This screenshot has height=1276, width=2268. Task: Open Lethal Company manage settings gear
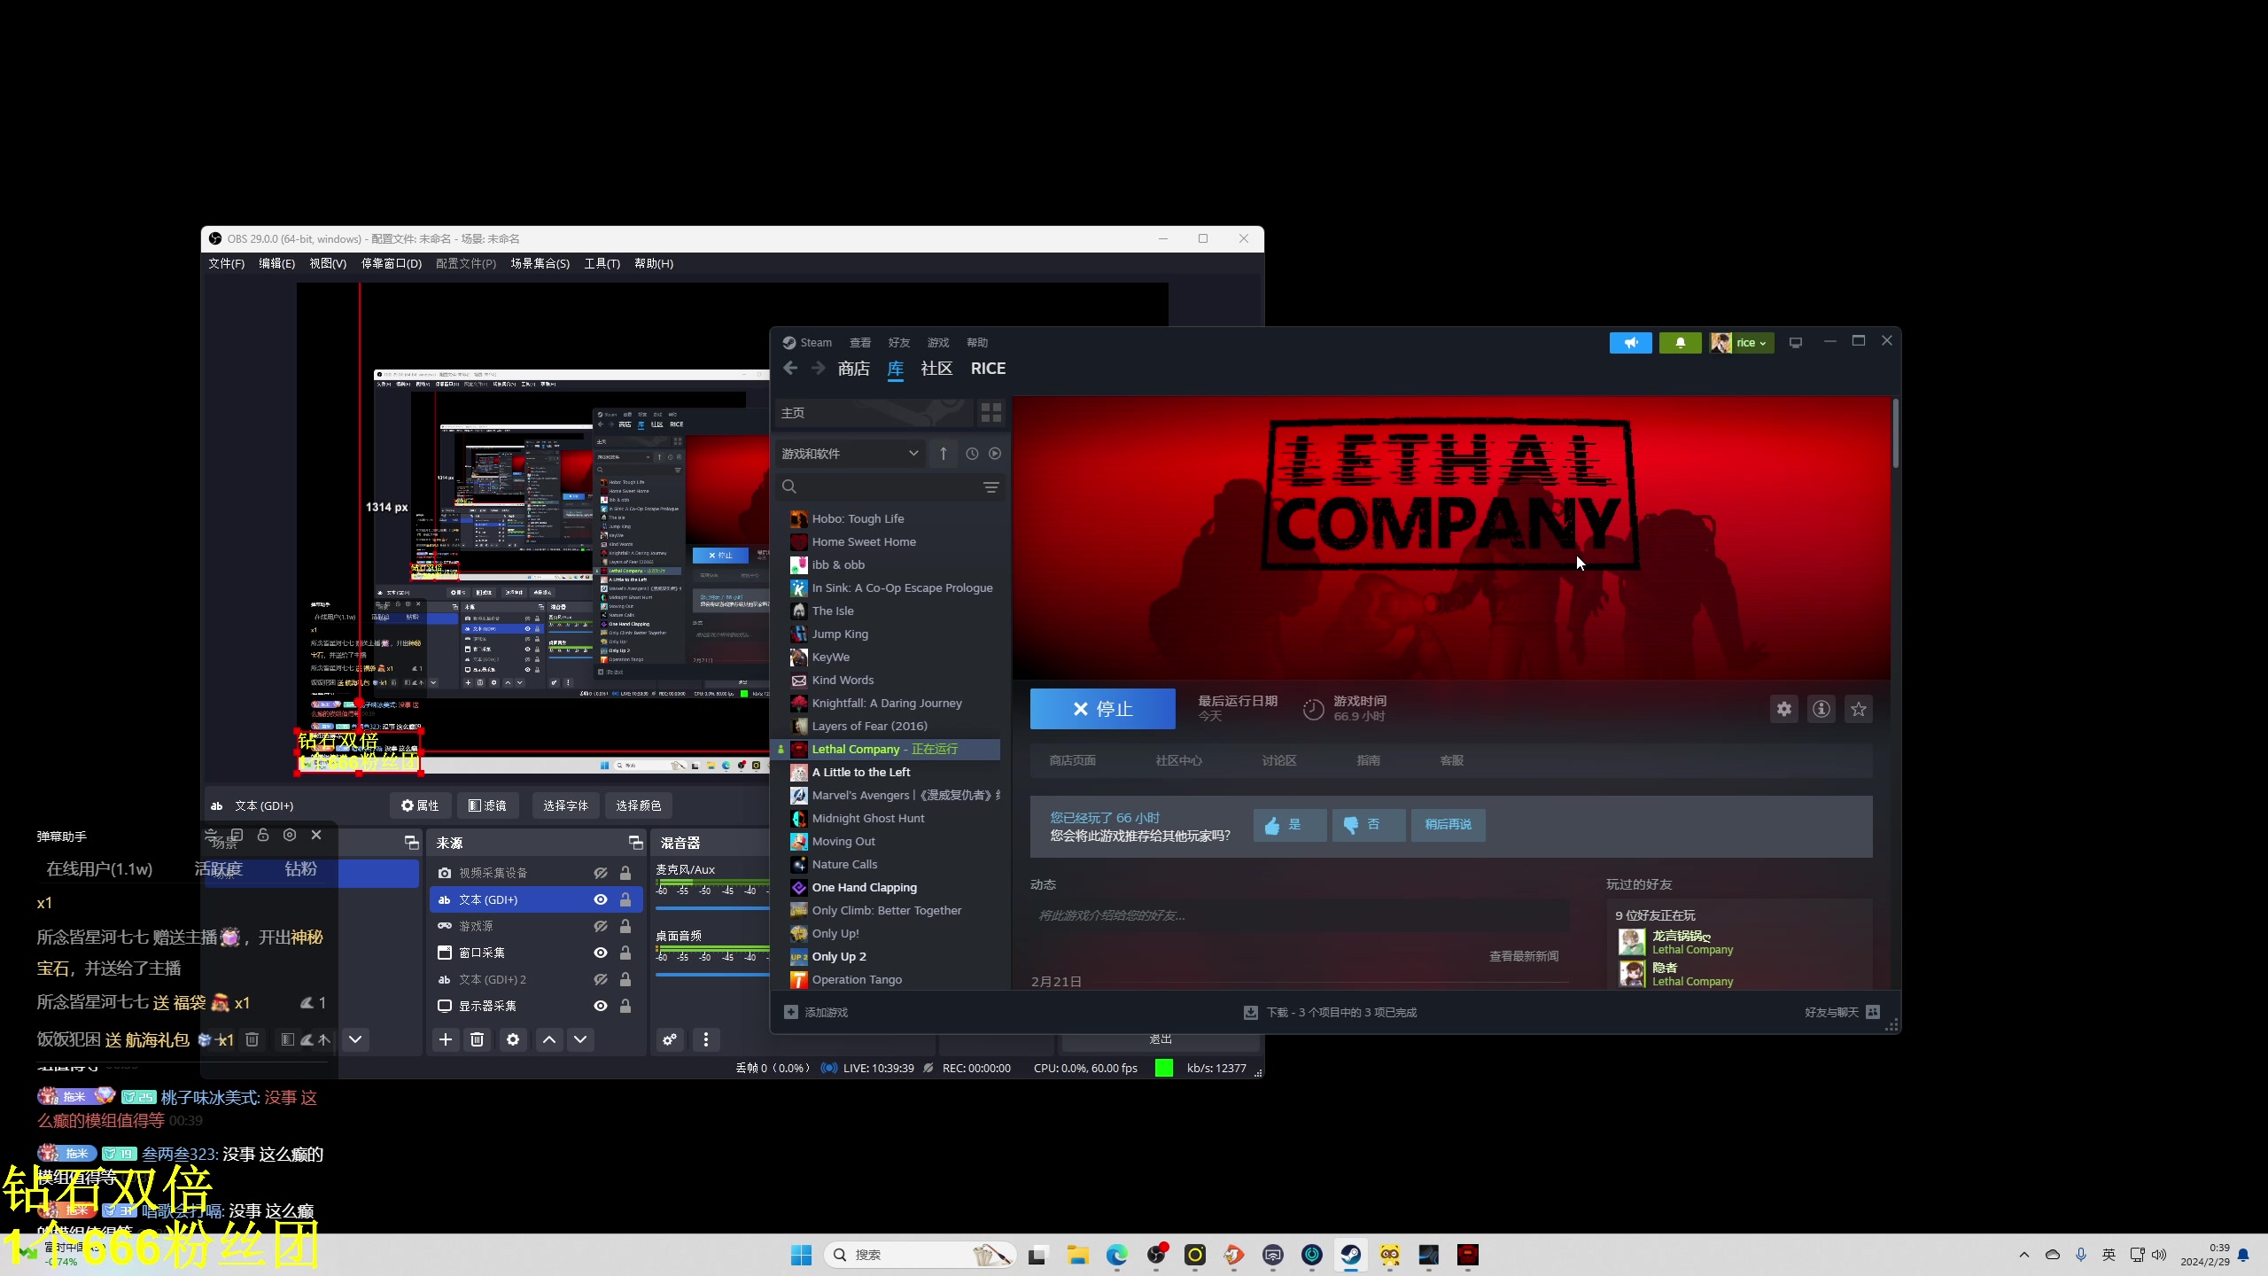click(1784, 709)
